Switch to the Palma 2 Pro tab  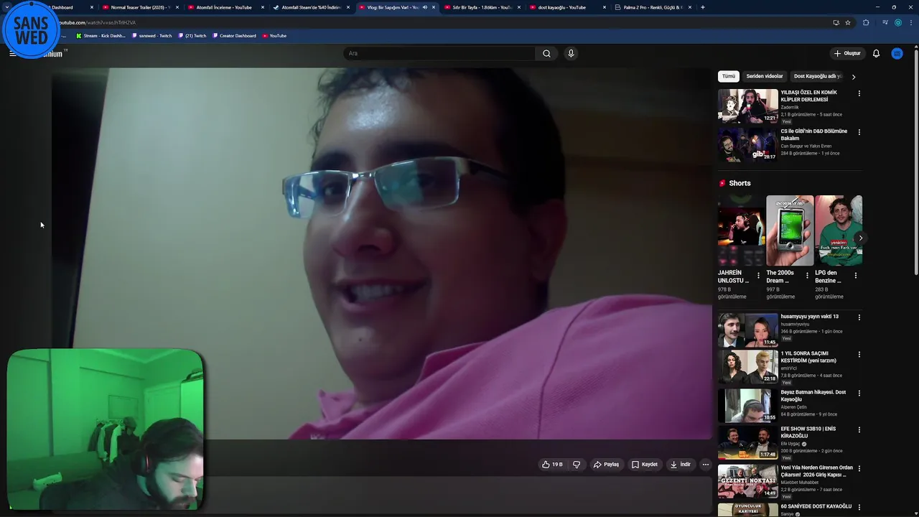pos(652,7)
